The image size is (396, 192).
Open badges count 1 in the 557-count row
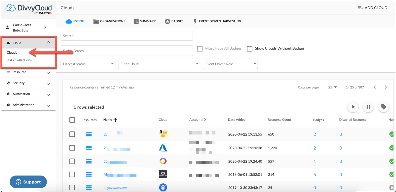pos(315,161)
